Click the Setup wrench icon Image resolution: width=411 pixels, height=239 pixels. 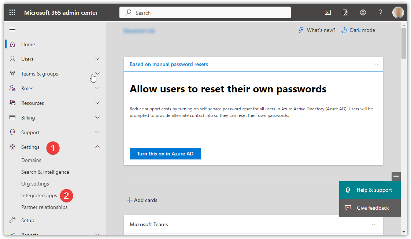pos(12,220)
